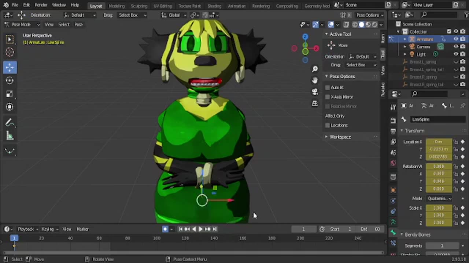Screen dimensions: 469x263
Task: Hide the Armature with its eye icon
Action: pyautogui.click(x=456, y=39)
